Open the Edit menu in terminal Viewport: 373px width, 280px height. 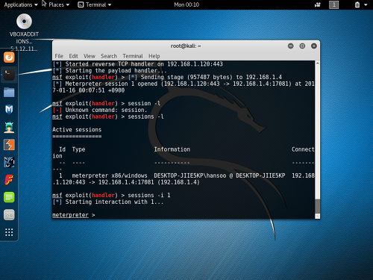[x=73, y=56]
